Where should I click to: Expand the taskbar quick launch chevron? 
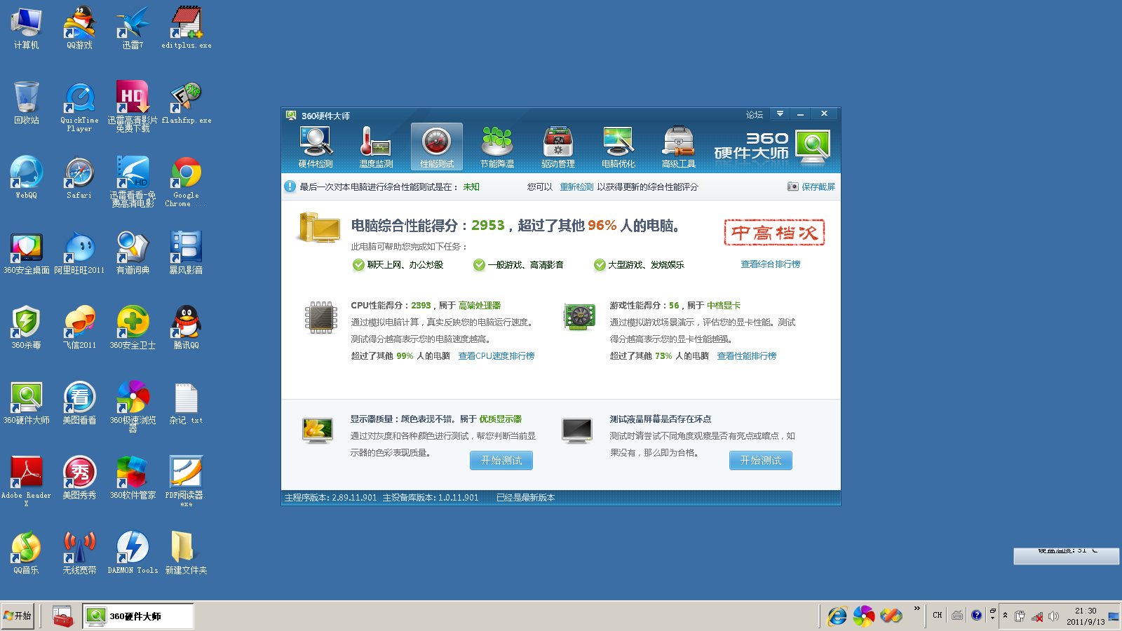point(917,609)
